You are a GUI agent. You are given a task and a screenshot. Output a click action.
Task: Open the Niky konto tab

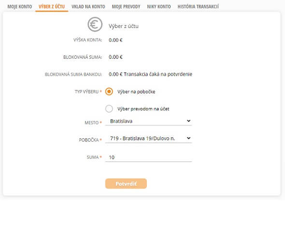pos(159,7)
